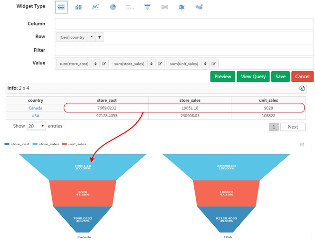This screenshot has width=315, height=241.
Task: Click the filter icon beside [Geo].country
Action: point(99,37)
